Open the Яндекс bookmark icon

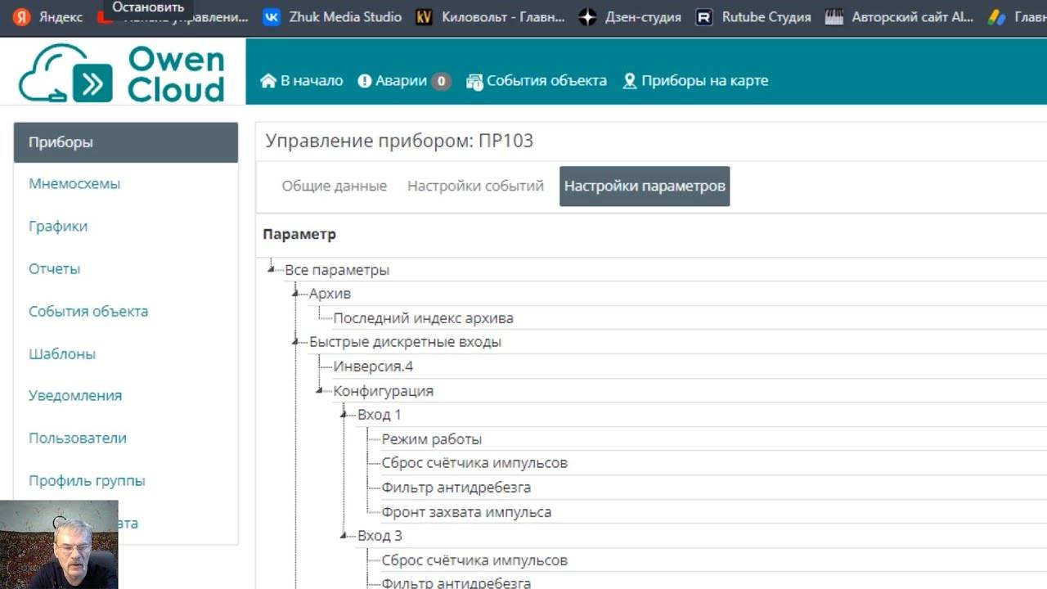pyautogui.click(x=22, y=17)
